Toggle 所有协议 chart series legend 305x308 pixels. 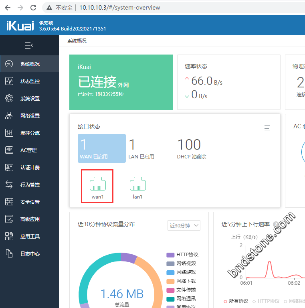(x=236, y=301)
